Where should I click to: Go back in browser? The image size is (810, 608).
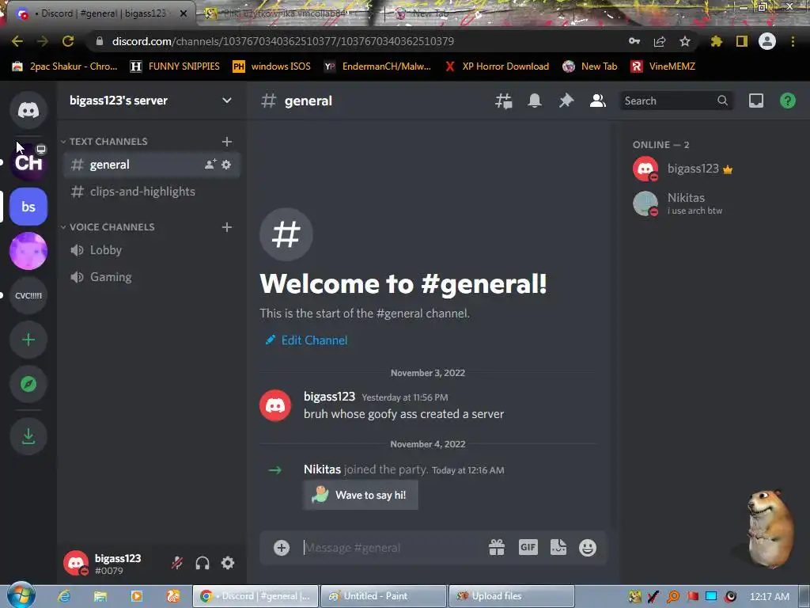click(x=17, y=41)
